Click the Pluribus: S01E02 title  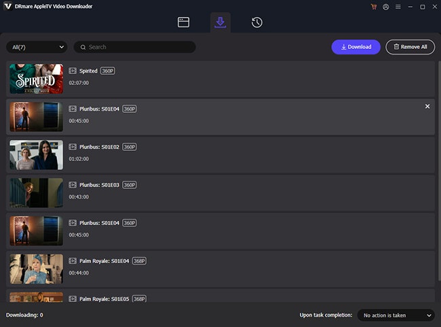[99, 147]
